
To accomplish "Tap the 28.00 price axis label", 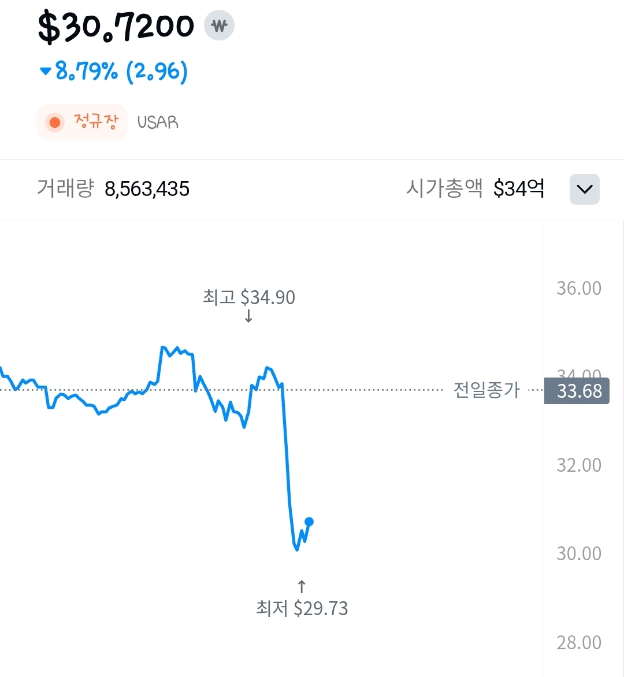I will [x=578, y=642].
